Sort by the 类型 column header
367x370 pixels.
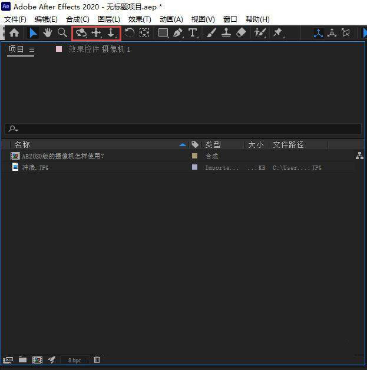coord(213,144)
